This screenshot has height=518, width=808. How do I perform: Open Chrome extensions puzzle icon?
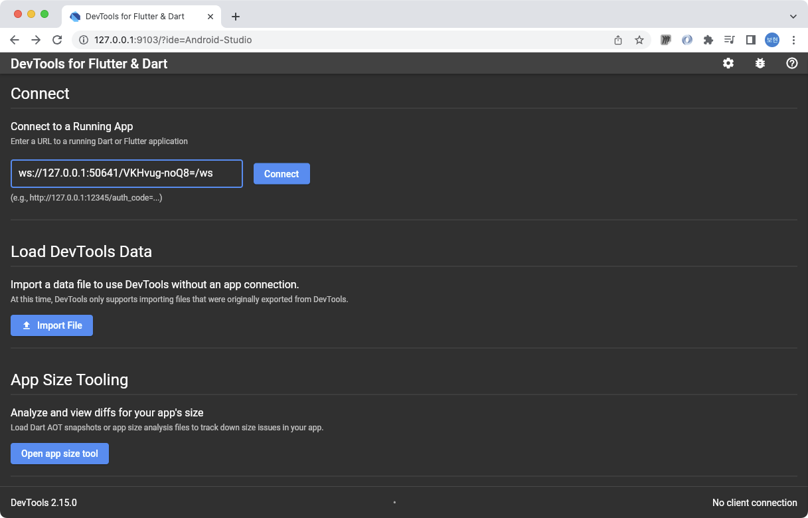[x=708, y=40]
